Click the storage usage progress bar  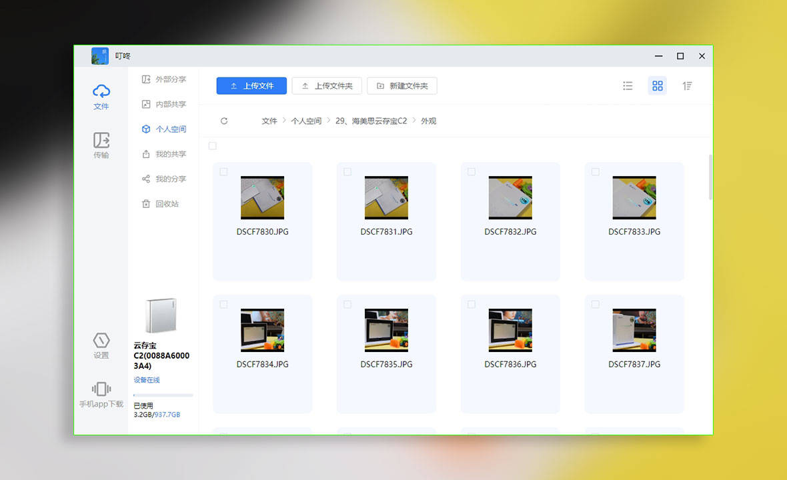tap(163, 395)
